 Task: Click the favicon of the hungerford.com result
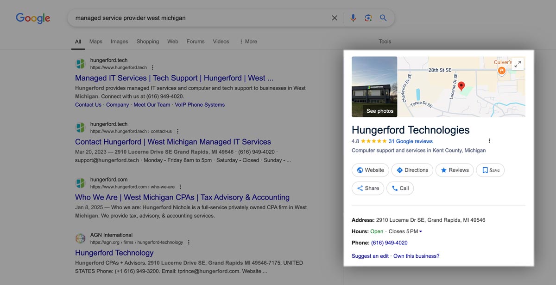(81, 183)
